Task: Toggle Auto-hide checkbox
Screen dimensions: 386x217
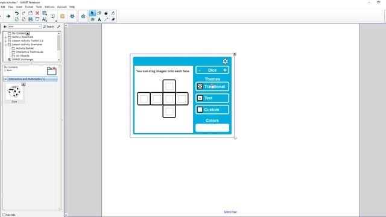Action: (x=4, y=215)
